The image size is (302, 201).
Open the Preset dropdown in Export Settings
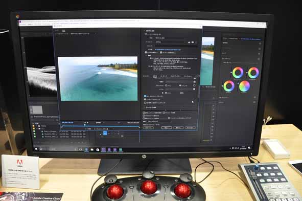pos(171,42)
